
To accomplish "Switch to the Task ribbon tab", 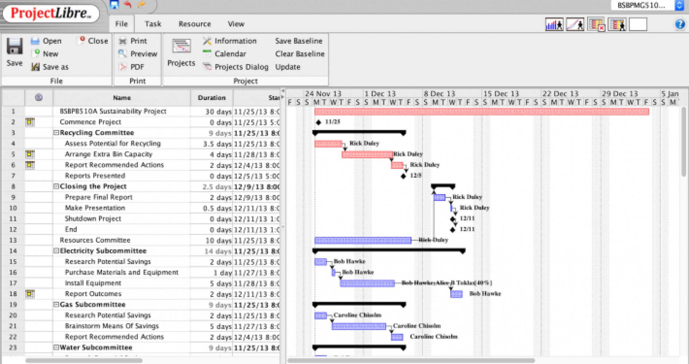I will 153,24.
